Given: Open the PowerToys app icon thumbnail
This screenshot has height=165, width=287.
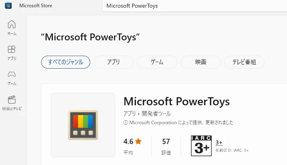Looking at the screenshot, I should pos(83,125).
